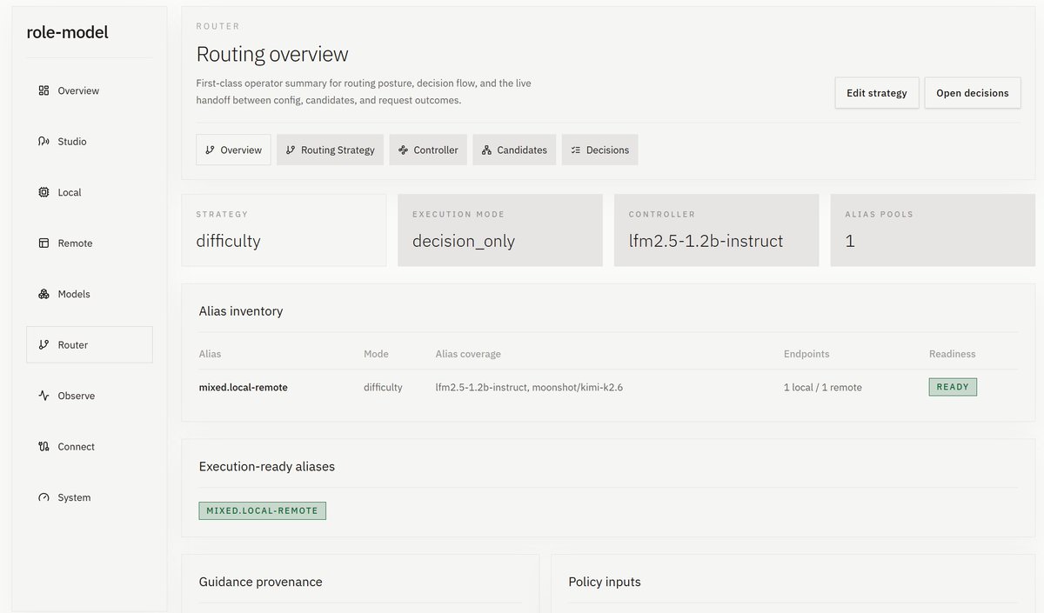
Task: Switch to the Routing Strategy tab label
Action: pos(338,150)
